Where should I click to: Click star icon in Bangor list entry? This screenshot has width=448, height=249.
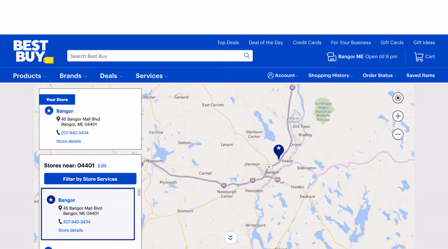point(51,200)
